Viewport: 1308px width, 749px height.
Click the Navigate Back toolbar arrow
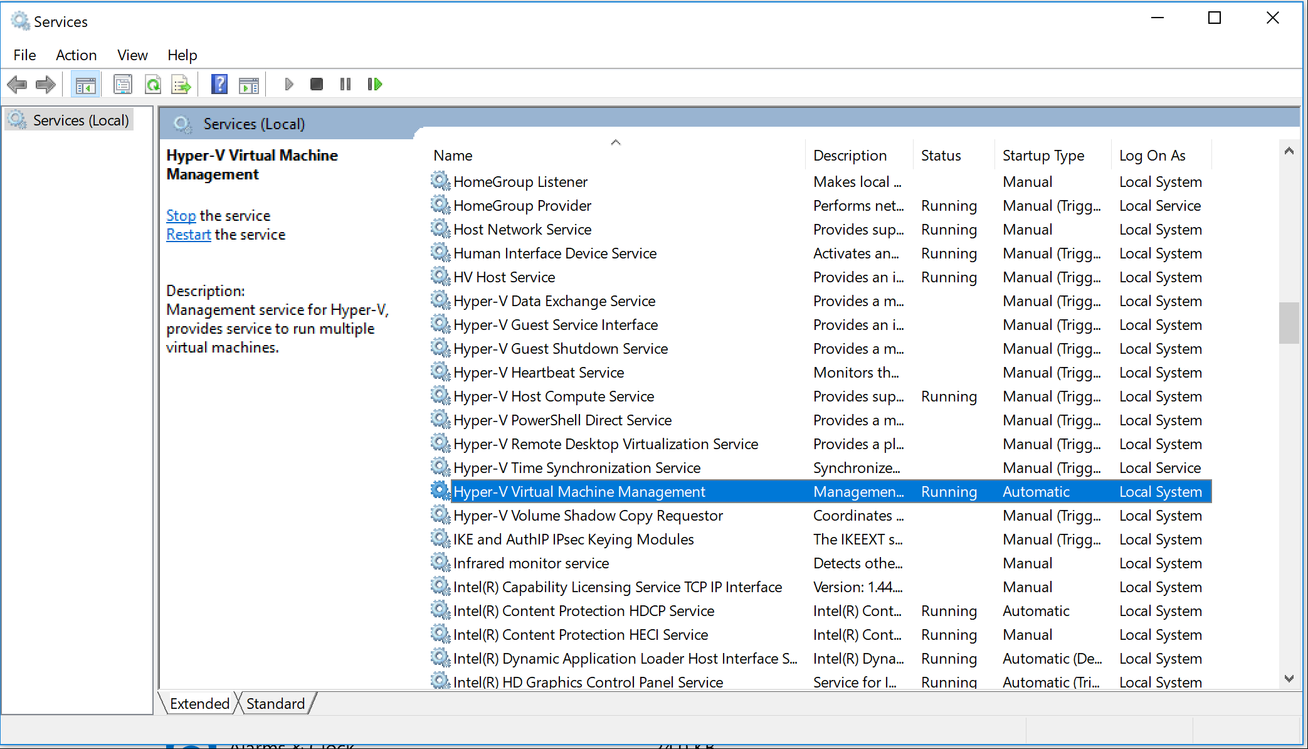[17, 85]
